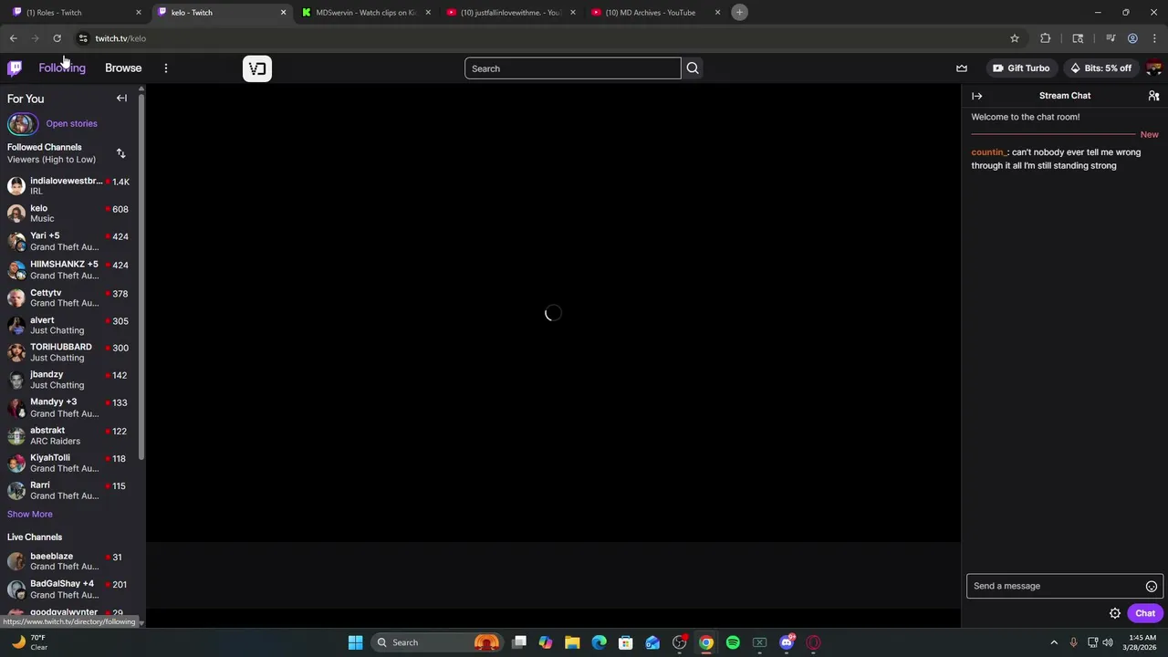Image resolution: width=1168 pixels, height=657 pixels.
Task: Open jbandzy channel in sidebar
Action: pyautogui.click(x=69, y=380)
